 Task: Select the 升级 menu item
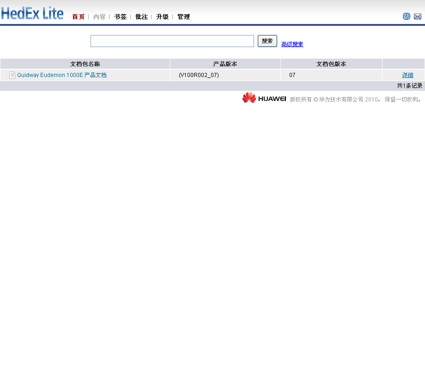162,17
